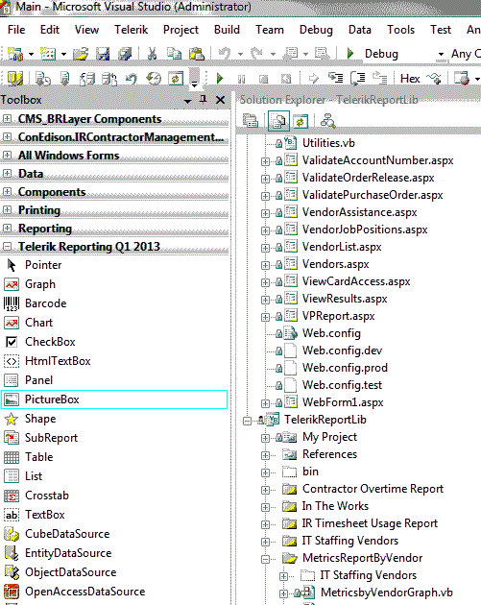Toggle Hex display button
481x605 pixels.
point(410,79)
